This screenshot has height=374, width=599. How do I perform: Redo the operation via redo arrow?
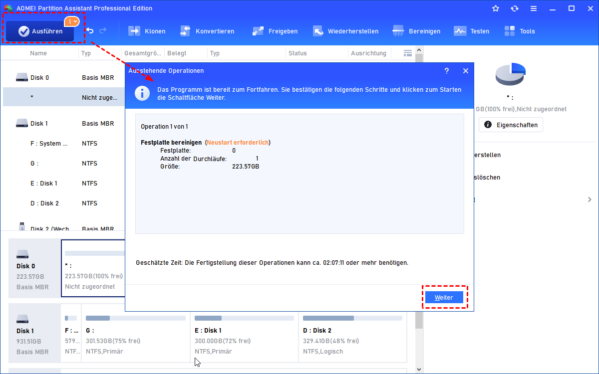click(103, 31)
